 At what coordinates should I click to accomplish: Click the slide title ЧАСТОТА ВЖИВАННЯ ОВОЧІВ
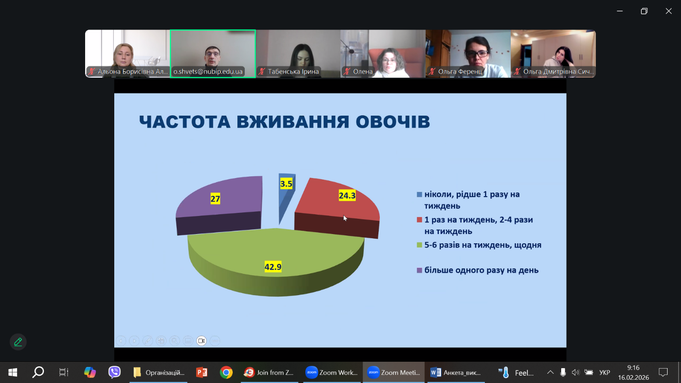[285, 122]
